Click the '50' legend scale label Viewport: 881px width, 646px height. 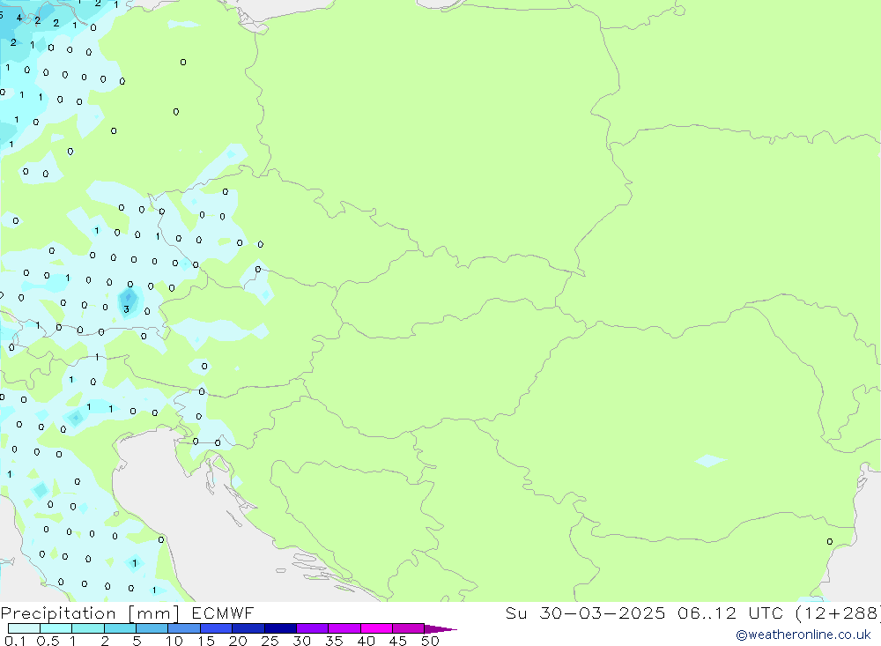pos(430,641)
